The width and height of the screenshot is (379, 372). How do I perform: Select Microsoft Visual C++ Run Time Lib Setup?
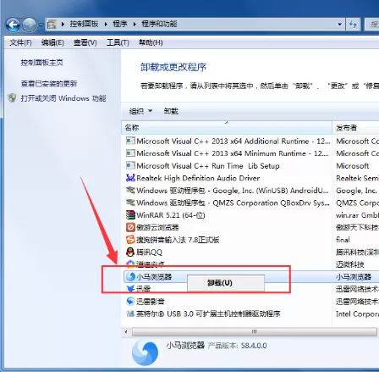[208, 166]
